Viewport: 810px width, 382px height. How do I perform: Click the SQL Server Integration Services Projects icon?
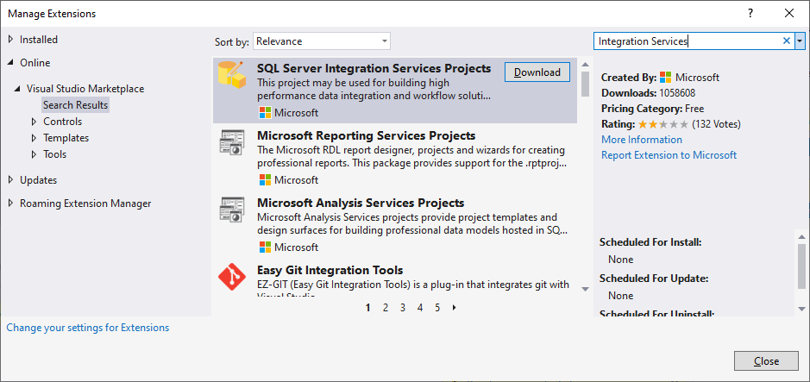click(232, 78)
